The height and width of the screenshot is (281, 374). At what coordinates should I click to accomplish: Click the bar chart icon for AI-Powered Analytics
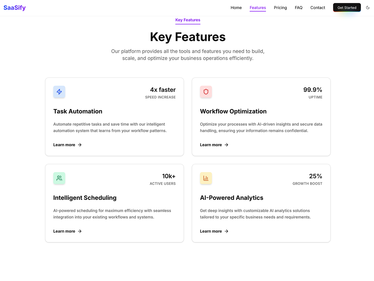(206, 178)
